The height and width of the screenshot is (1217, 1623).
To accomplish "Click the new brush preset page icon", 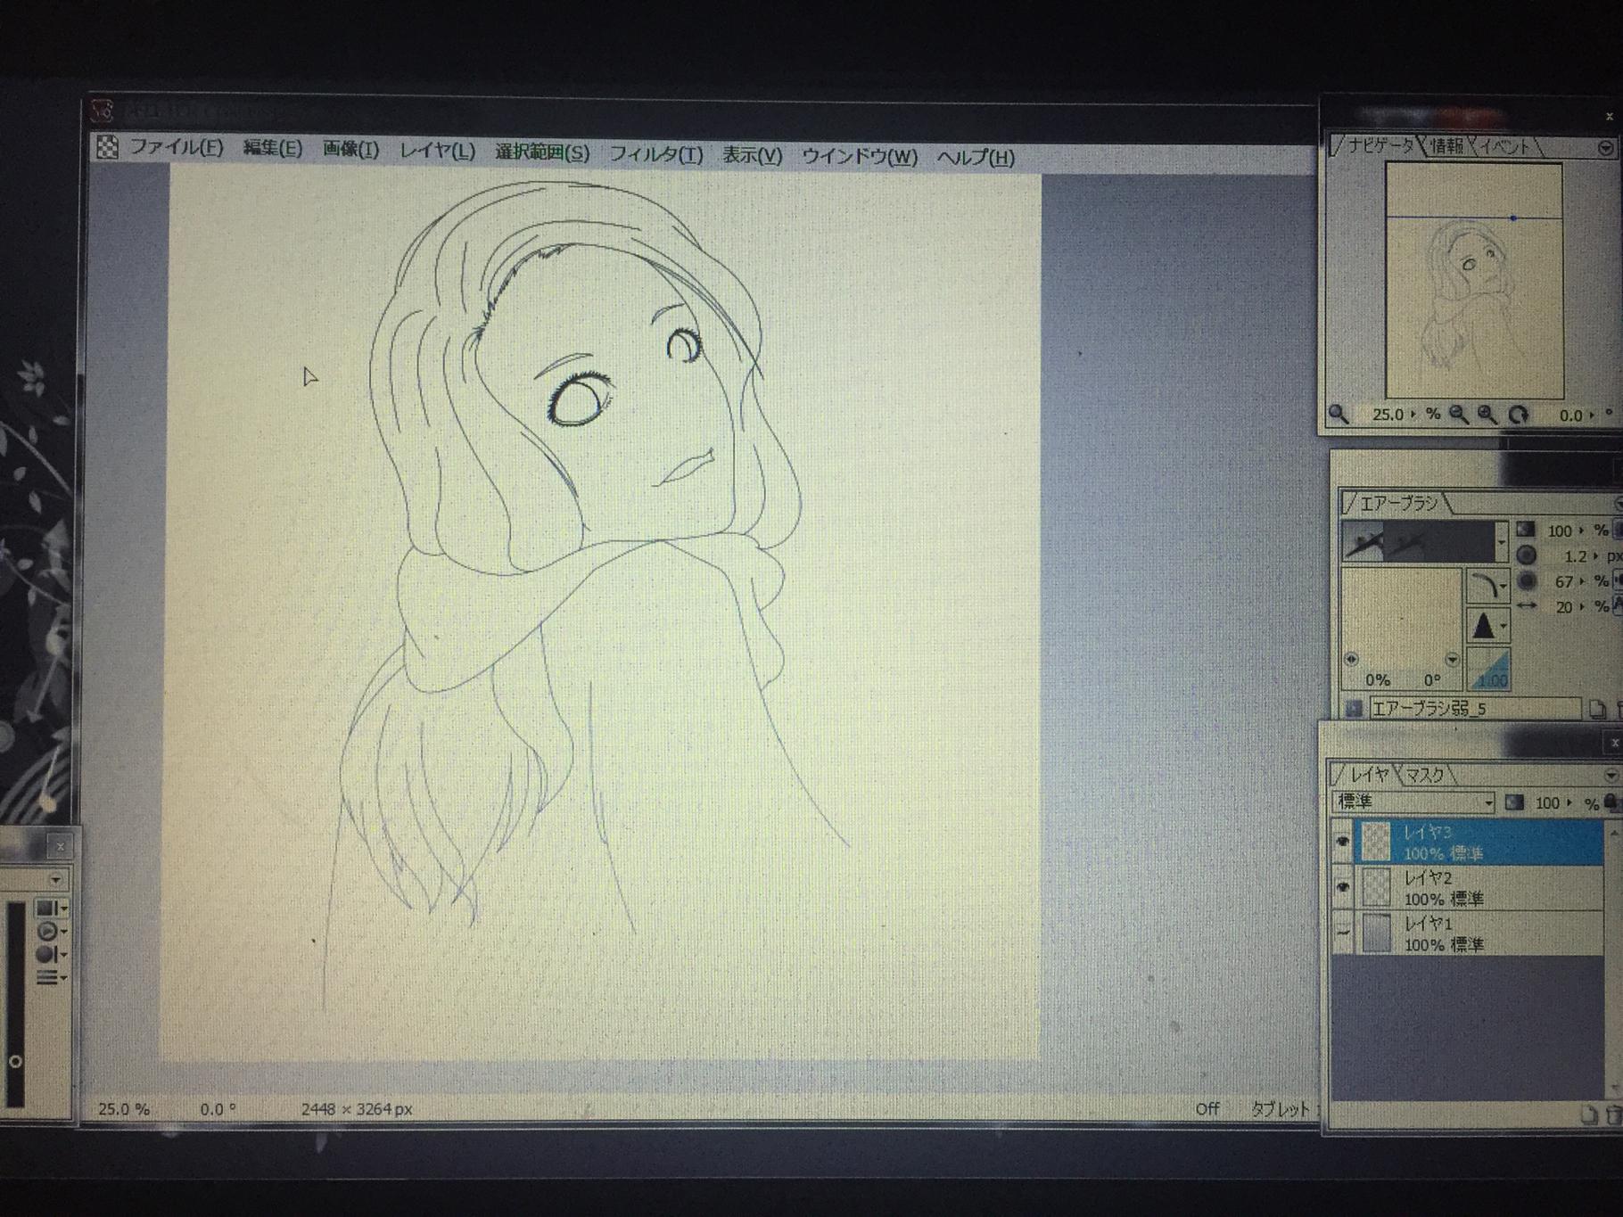I will (x=1596, y=710).
